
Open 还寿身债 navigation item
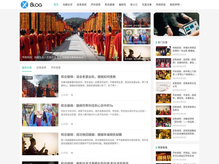click(x=82, y=5)
